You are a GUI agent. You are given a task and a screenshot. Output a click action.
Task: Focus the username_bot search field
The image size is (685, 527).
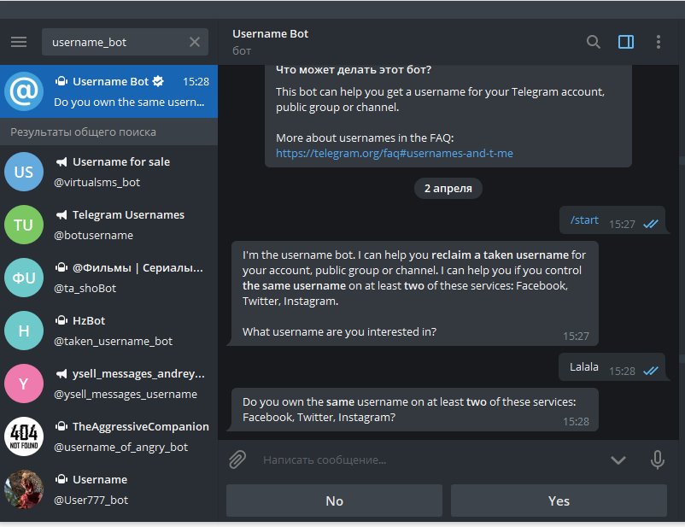(x=115, y=42)
